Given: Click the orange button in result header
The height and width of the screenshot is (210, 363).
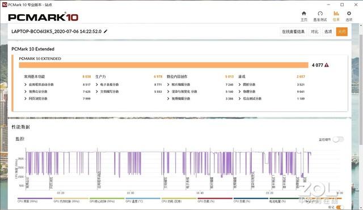Looking at the screenshot, I should (x=341, y=32).
